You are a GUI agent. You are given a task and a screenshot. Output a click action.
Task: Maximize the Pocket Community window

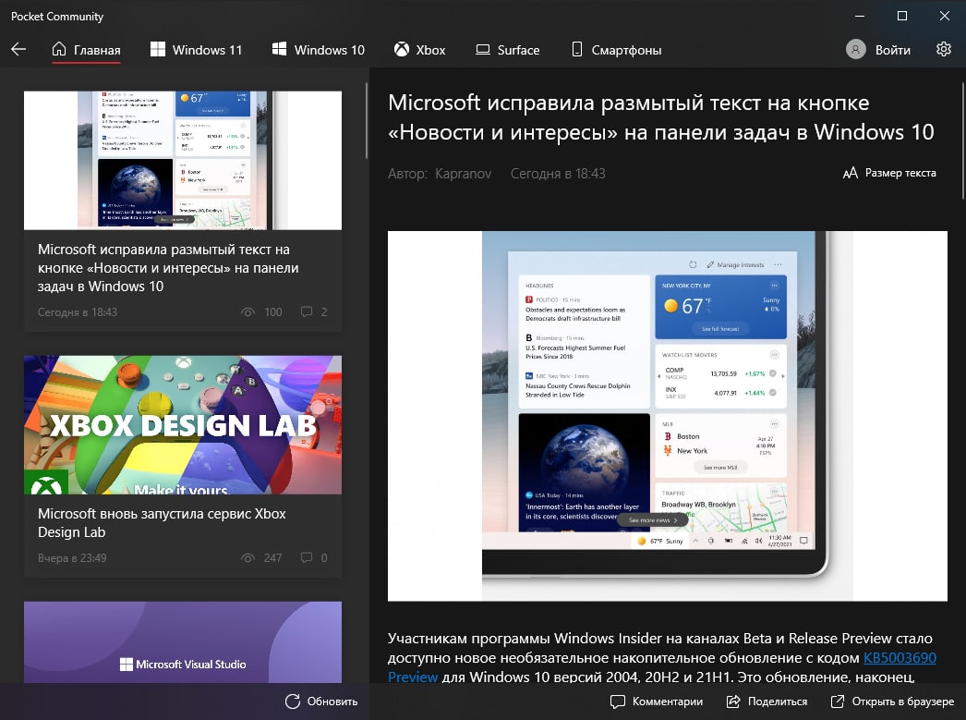click(902, 16)
